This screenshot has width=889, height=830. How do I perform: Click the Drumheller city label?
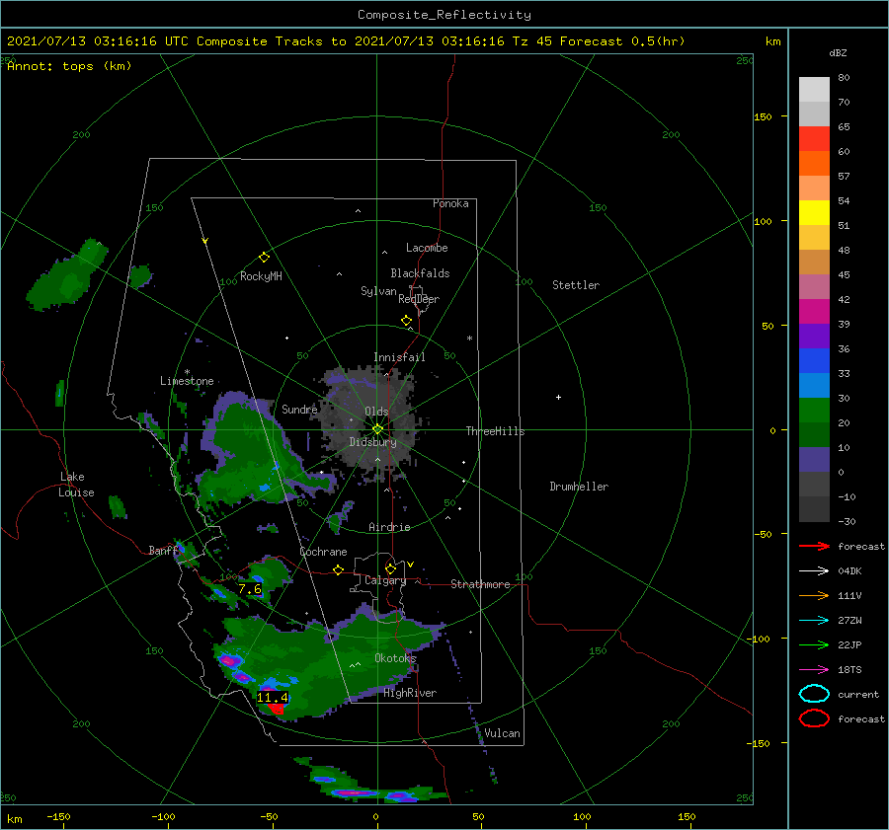pos(579,487)
